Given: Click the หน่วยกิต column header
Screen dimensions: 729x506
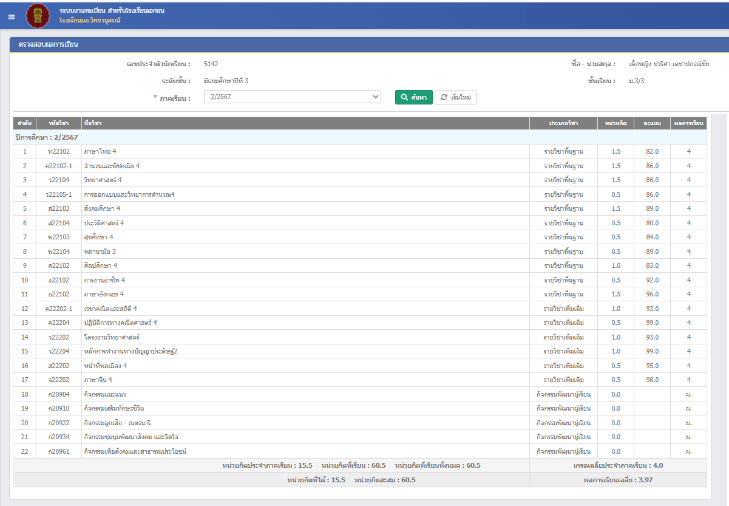Looking at the screenshot, I should 615,123.
